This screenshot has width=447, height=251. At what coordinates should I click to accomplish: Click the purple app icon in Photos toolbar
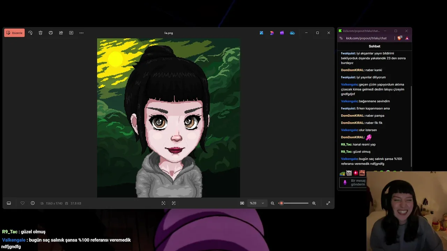282,33
